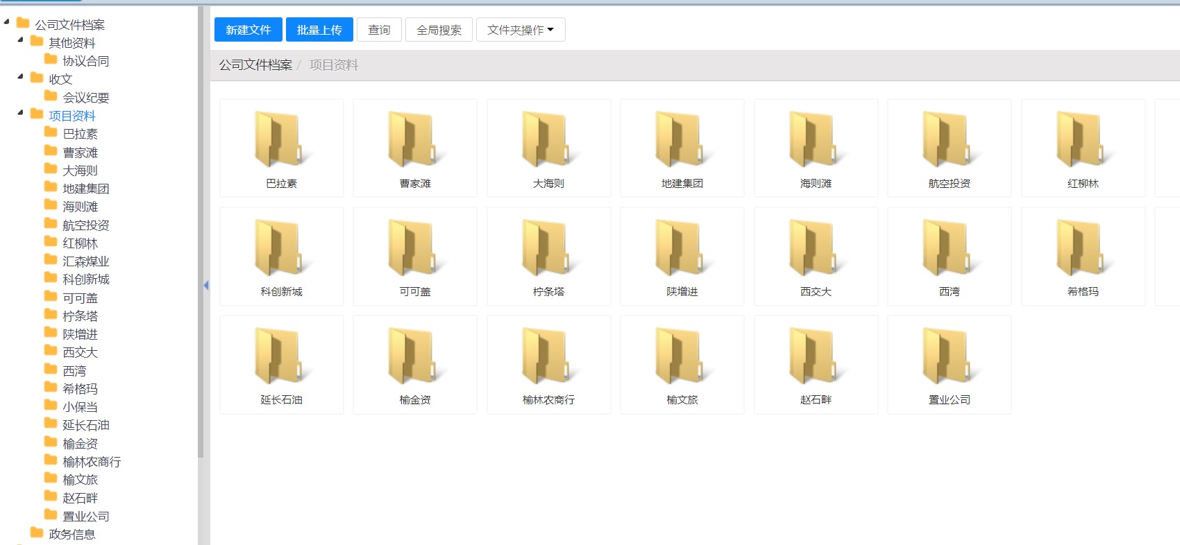
Task: Open the 延长石油 folder thumbnail in the grid
Action: tap(281, 364)
